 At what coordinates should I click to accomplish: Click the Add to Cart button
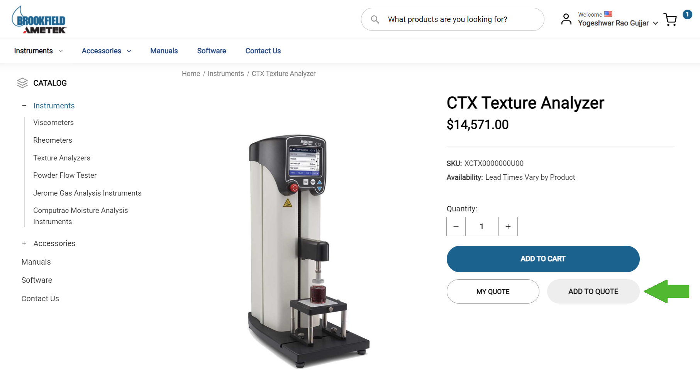[x=543, y=259]
